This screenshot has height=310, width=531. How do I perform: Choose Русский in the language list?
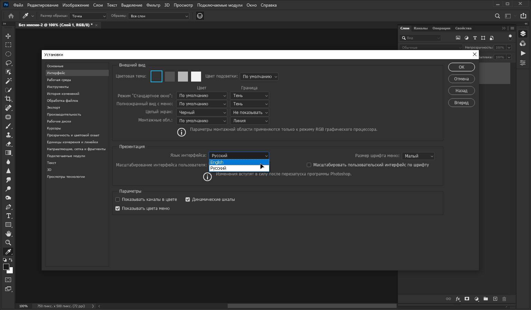pos(239,168)
